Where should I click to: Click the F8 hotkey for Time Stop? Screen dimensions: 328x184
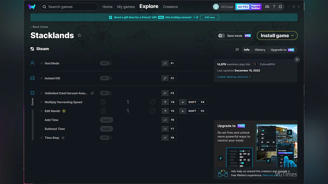click(x=169, y=138)
